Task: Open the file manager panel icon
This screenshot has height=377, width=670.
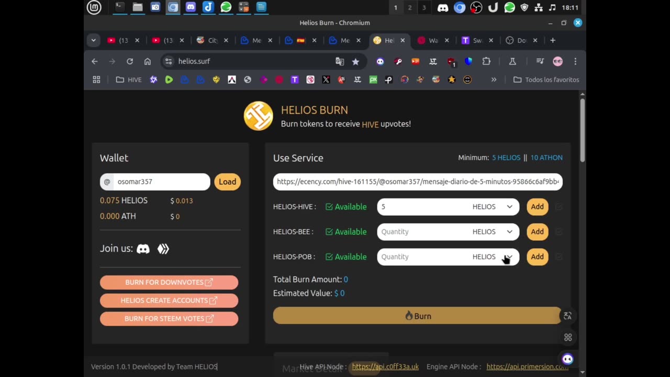Action: [138, 7]
